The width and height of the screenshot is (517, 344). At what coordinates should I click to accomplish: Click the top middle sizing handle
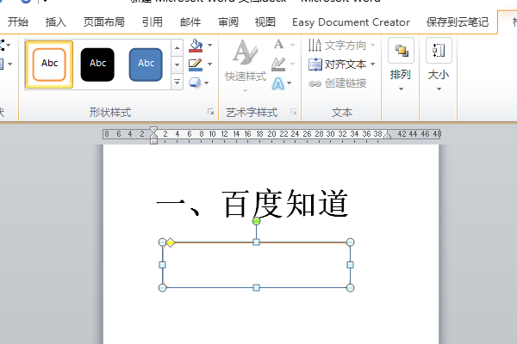tap(256, 243)
